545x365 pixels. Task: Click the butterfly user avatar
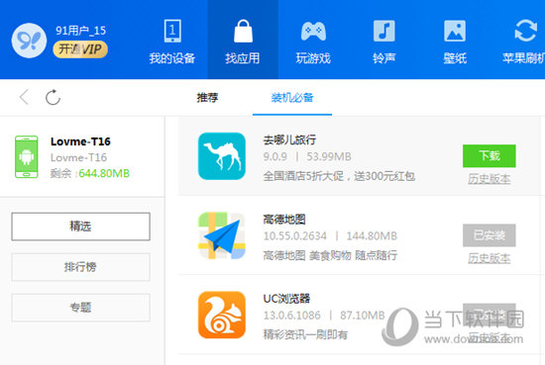(x=29, y=41)
